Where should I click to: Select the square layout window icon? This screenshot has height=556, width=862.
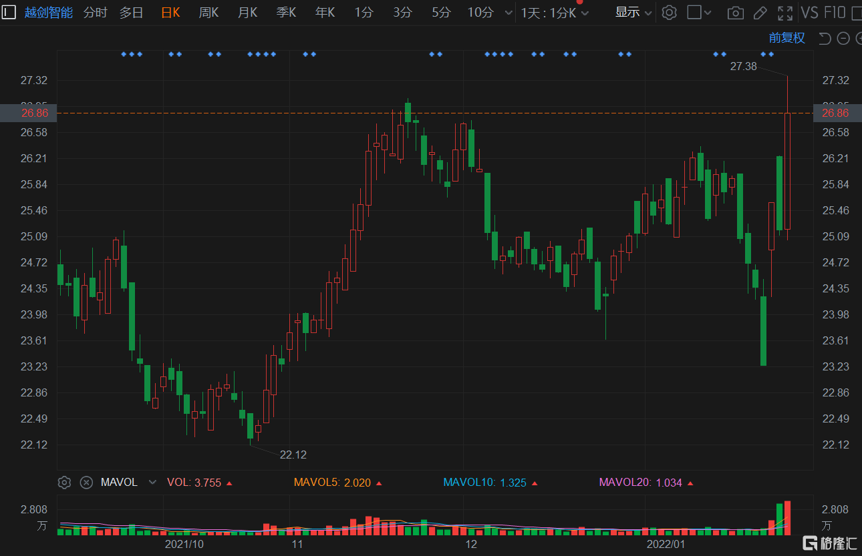coord(694,12)
